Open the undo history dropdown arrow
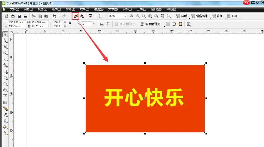 point(59,16)
